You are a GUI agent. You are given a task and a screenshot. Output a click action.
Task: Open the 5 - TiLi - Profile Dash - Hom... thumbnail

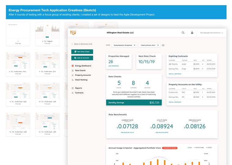(18, 64)
